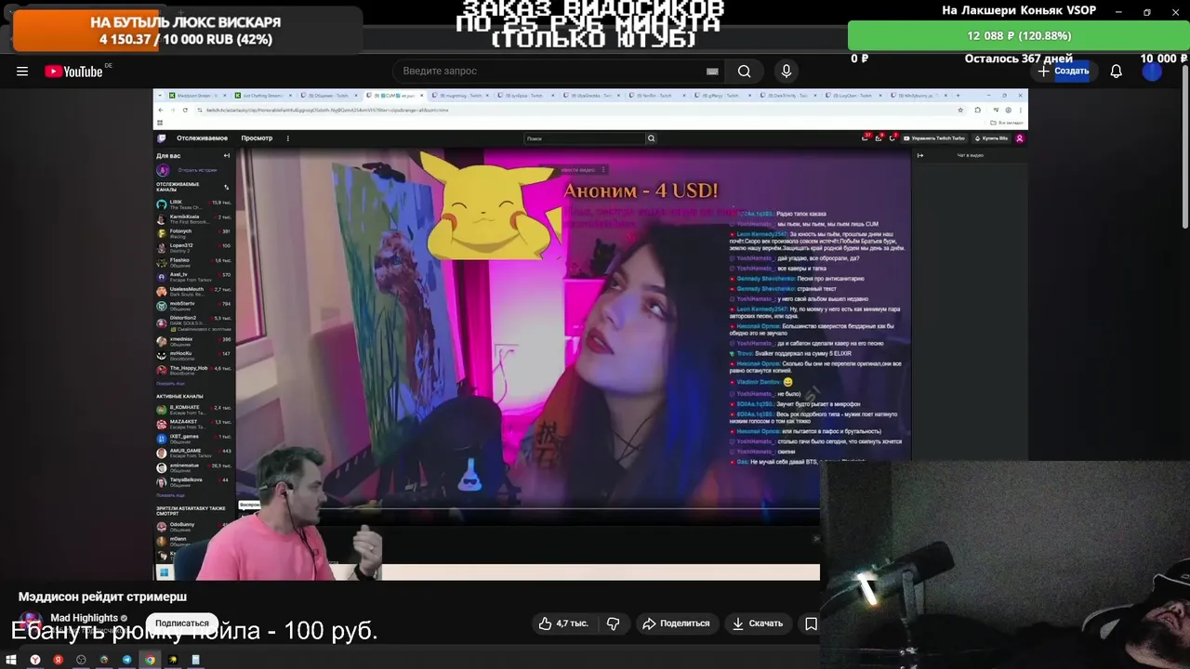The image size is (1190, 669).
Task: Open the on-screen keyboard in YouTube search
Action: click(x=712, y=72)
